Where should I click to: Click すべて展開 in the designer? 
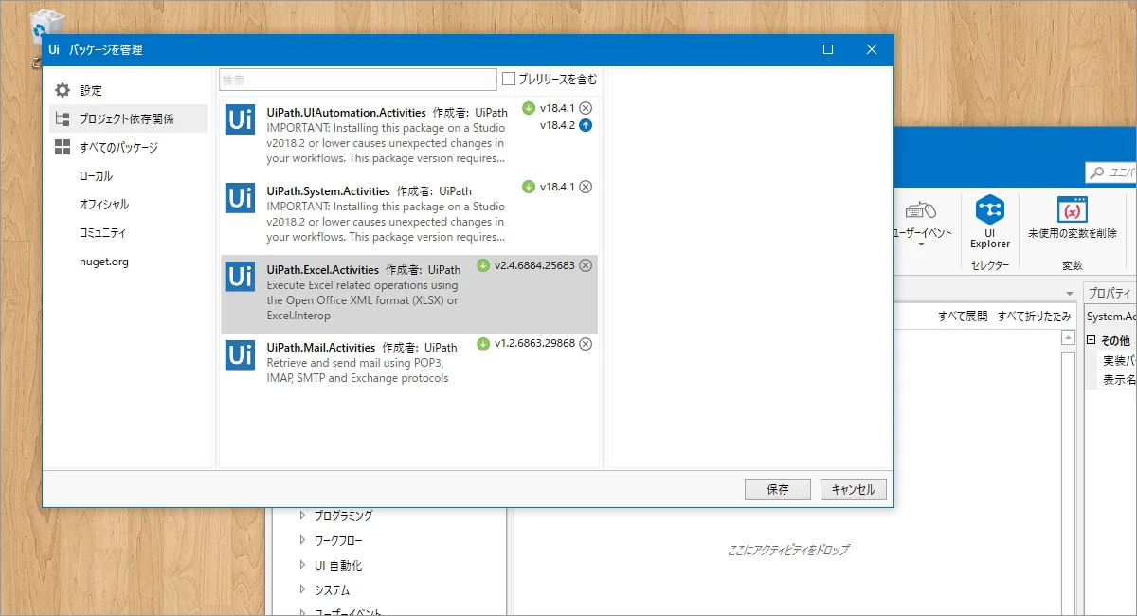point(963,316)
